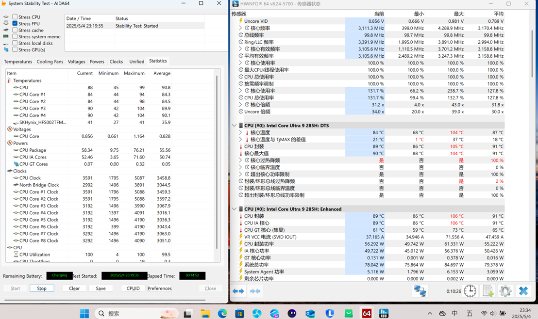The image size is (538, 319).
Task: Enable Stress GPU(s) checkbox
Action: (15, 49)
